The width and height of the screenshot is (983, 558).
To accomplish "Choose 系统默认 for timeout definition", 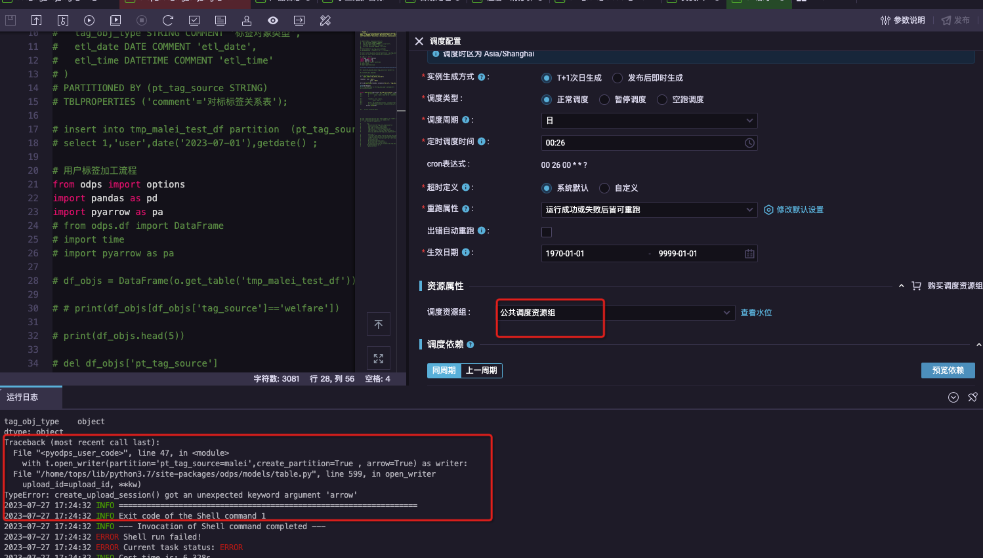I will tap(547, 188).
